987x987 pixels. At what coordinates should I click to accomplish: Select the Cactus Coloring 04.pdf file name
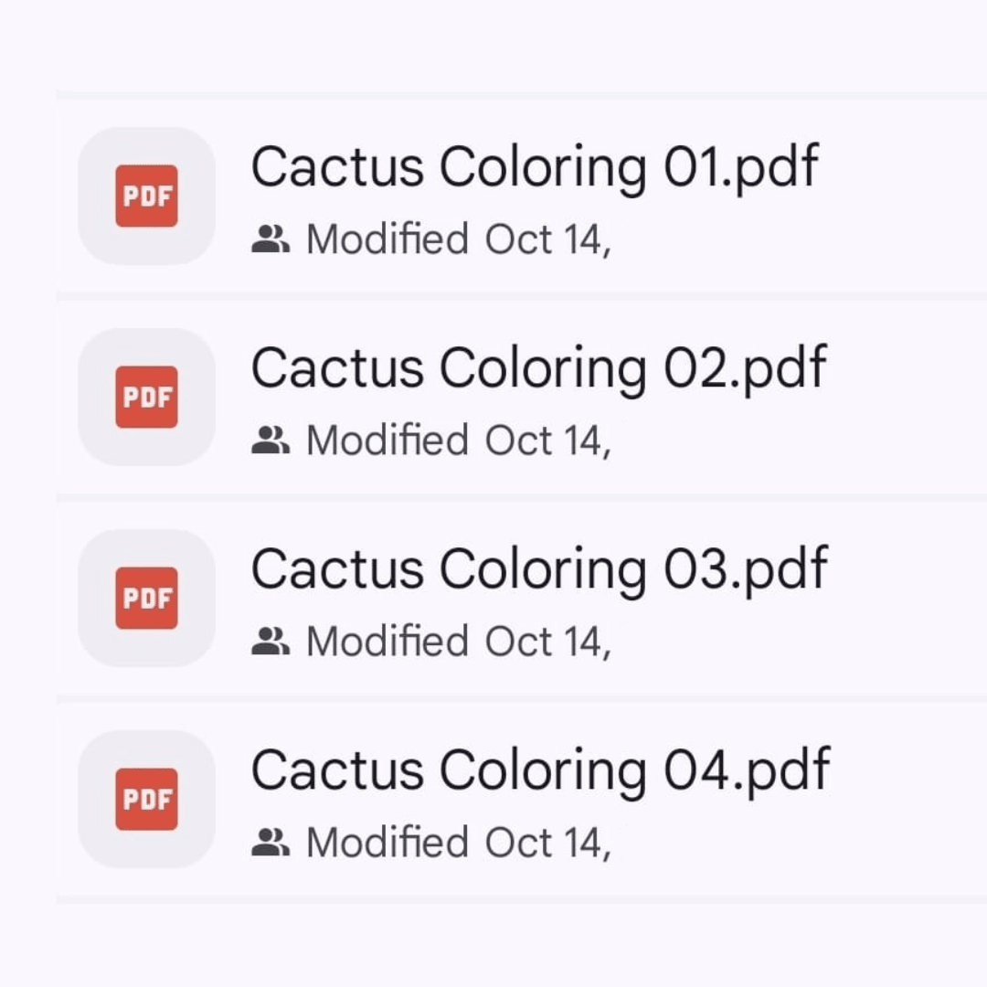540,771
